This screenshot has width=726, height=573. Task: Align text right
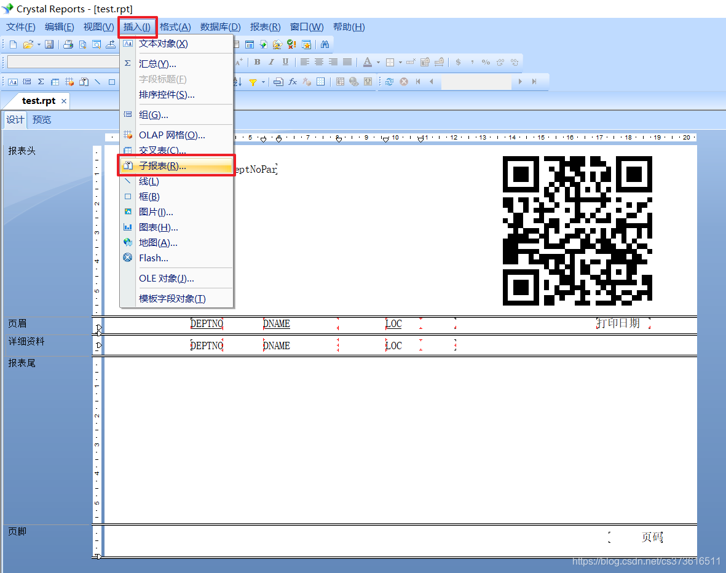333,62
